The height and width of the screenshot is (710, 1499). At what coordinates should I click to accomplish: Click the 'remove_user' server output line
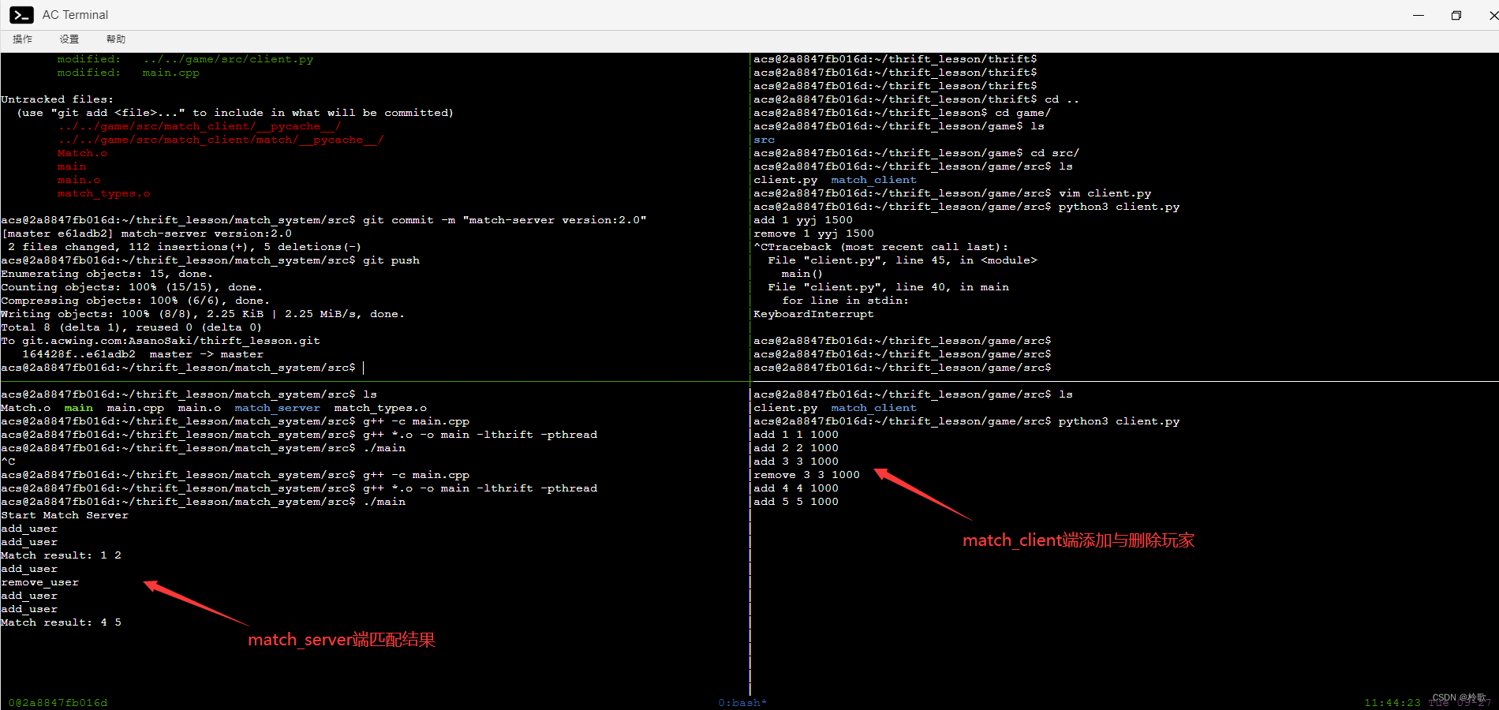(39, 582)
